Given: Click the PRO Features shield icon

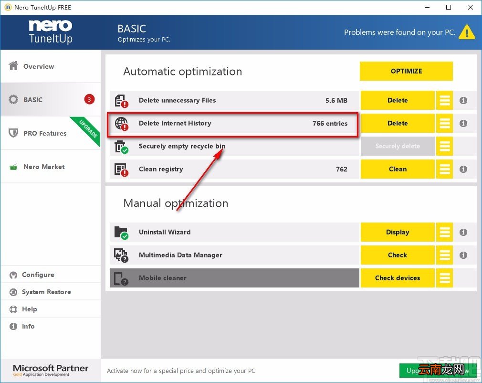Looking at the screenshot, I should [x=13, y=133].
